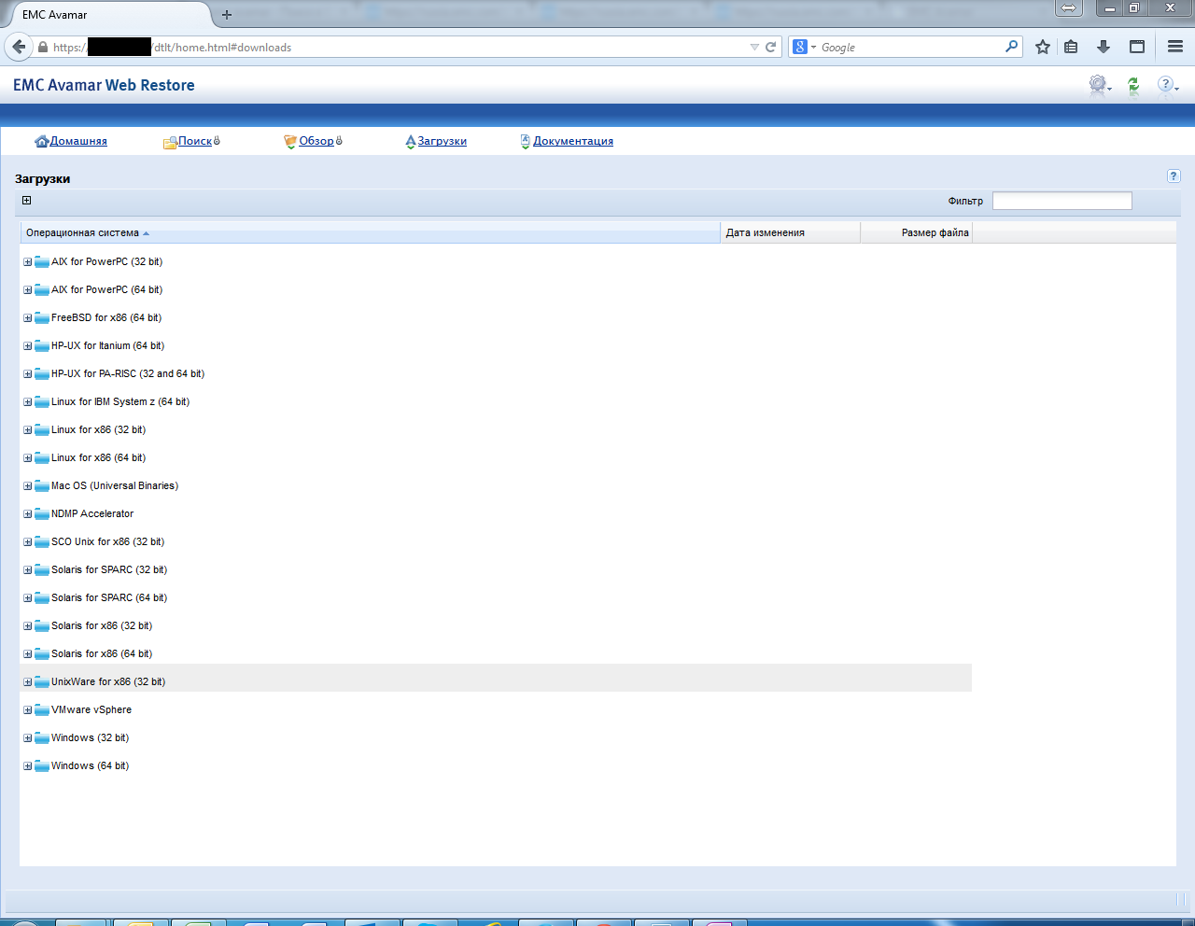Select the SCO Unix for x86 (32 bit) row label

tap(108, 542)
